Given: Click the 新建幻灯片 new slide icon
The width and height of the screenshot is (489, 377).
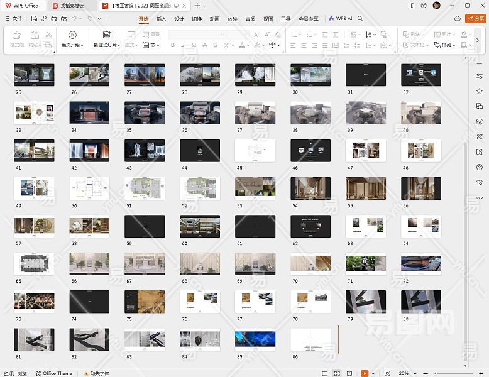Looking at the screenshot, I should pos(107,35).
